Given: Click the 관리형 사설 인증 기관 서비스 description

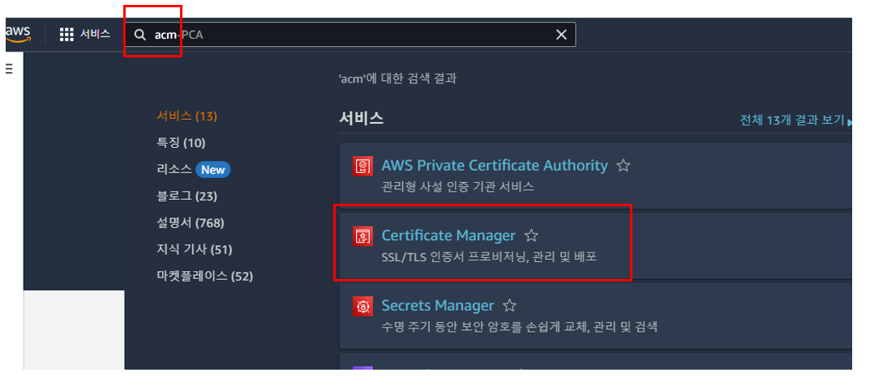Looking at the screenshot, I should (x=458, y=186).
